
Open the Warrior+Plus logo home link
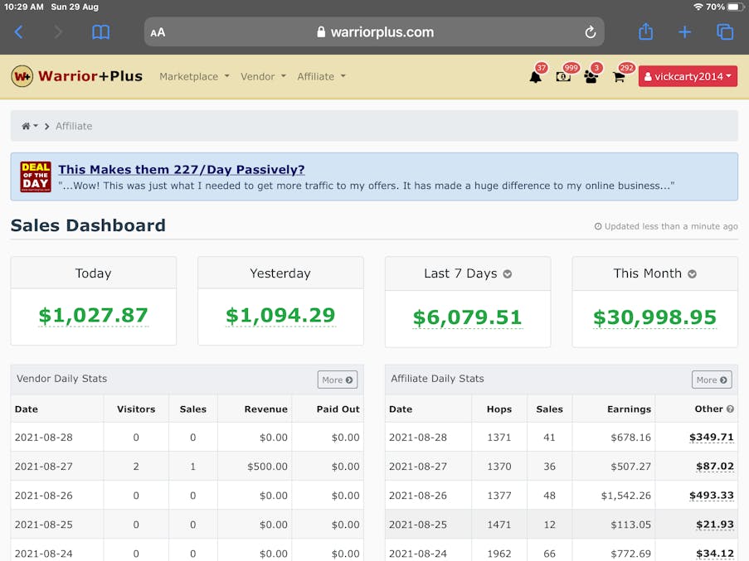tap(77, 76)
